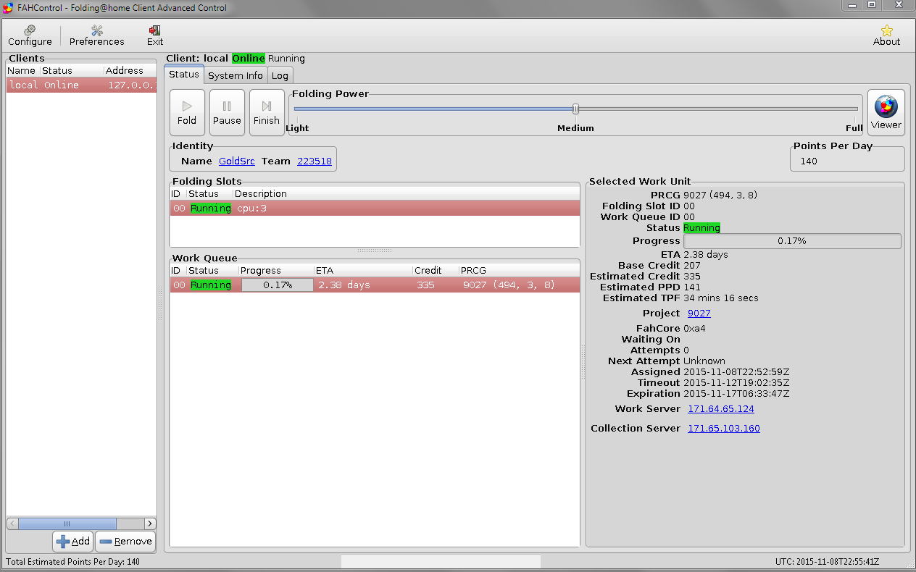Click Work Queue PRCG column header

[x=519, y=271]
